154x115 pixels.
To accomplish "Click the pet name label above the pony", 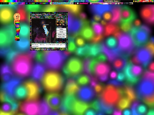I will click(46, 24).
